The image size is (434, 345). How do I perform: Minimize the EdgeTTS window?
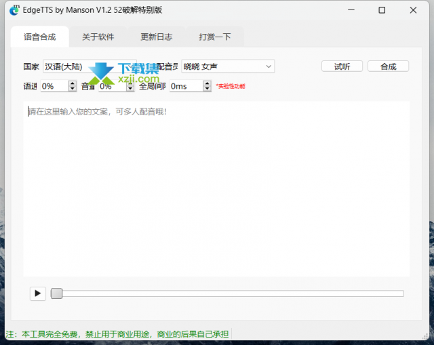[x=351, y=10]
